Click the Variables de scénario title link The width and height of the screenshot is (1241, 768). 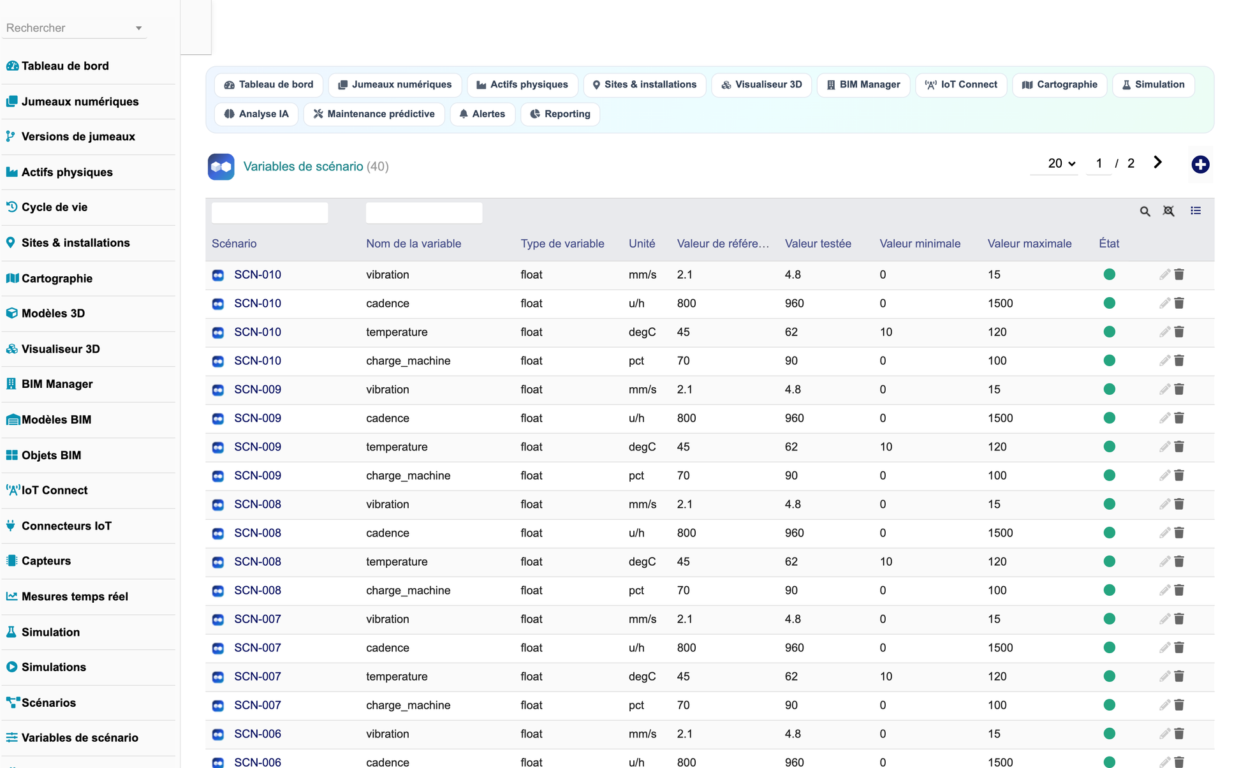303,166
